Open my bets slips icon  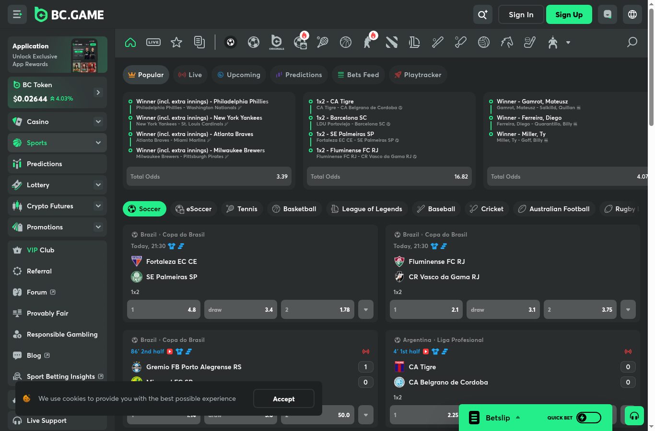point(199,42)
